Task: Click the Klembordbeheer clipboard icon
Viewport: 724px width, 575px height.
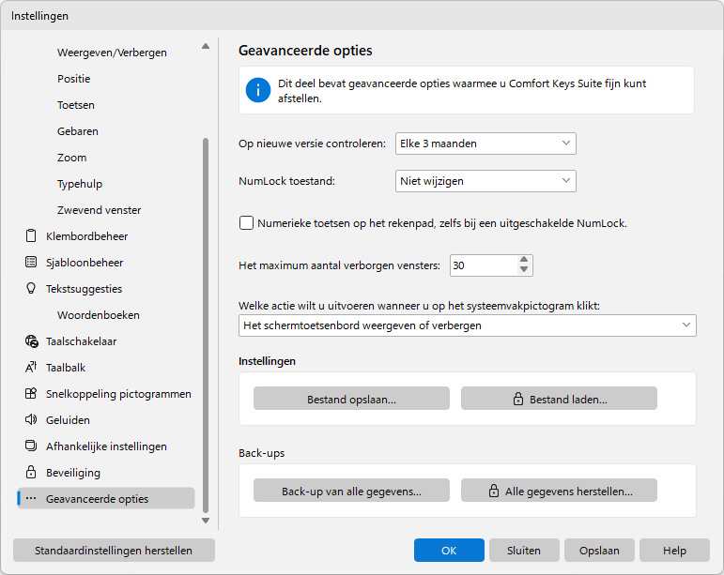Action: [31, 235]
